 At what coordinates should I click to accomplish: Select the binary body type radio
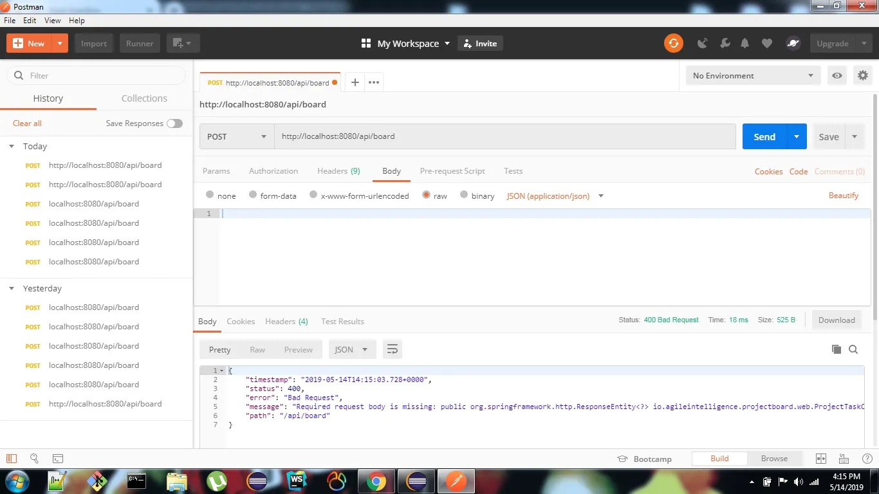pyautogui.click(x=464, y=195)
